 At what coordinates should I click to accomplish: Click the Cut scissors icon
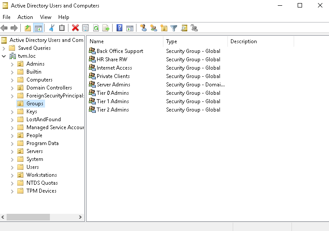pos(52,28)
